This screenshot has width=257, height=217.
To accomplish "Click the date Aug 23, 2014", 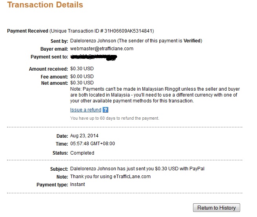I will coord(84,136).
